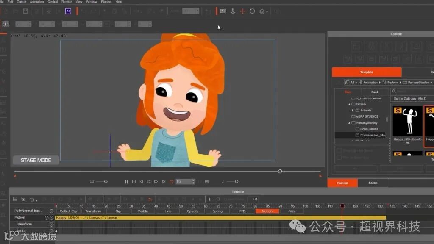
Task: Click the STAGE MODE button
Action: point(36,160)
